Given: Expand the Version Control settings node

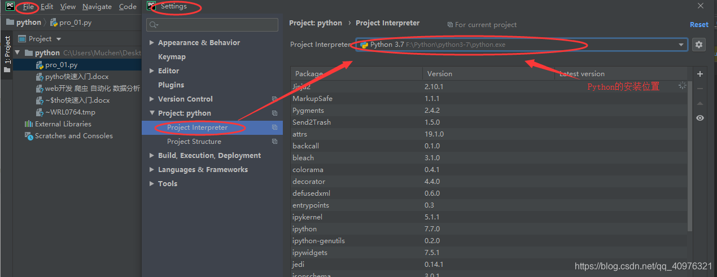Looking at the screenshot, I should 151,99.
